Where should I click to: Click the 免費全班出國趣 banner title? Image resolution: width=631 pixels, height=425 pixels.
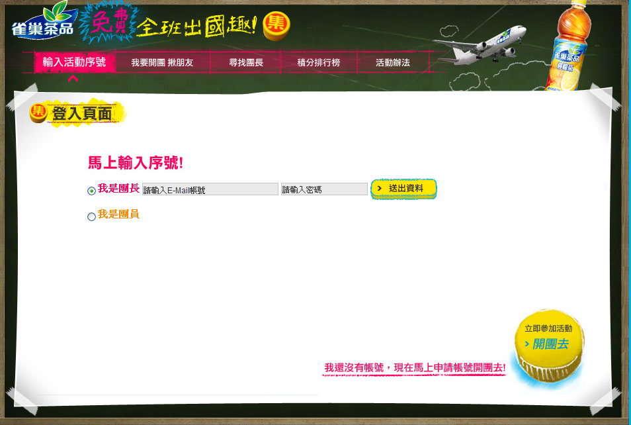(x=169, y=25)
